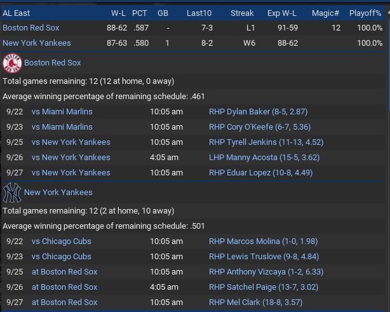Viewport: 390px width, 312px height.
Task: Sort standings by Playoff% column header
Action: [365, 13]
